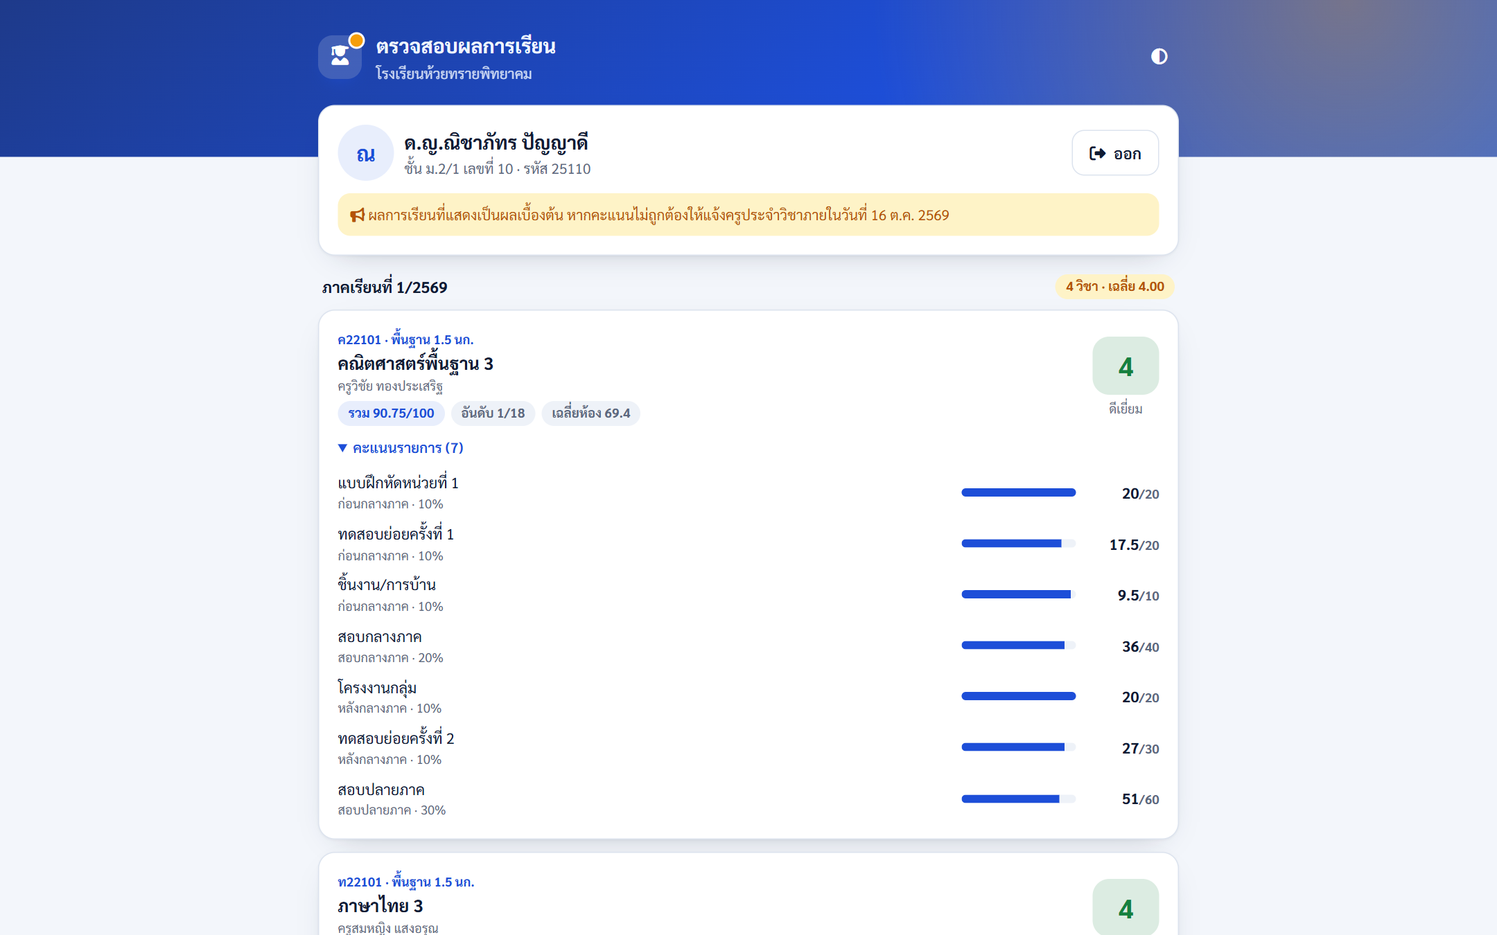
Task: Click the รวม 90.75/100 total chip
Action: click(x=391, y=413)
